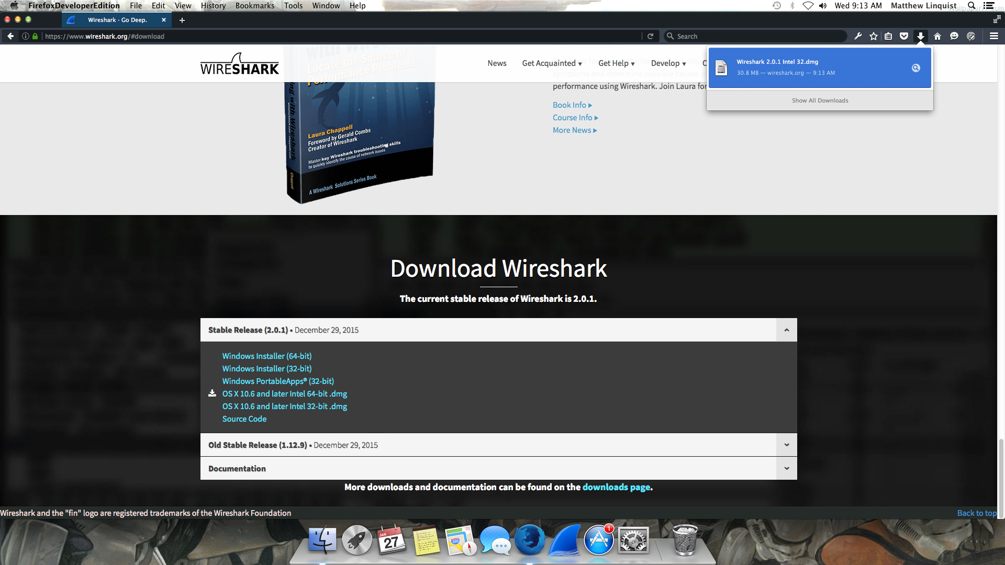This screenshot has width=1005, height=565.
Task: Click Course Info link
Action: [575, 118]
